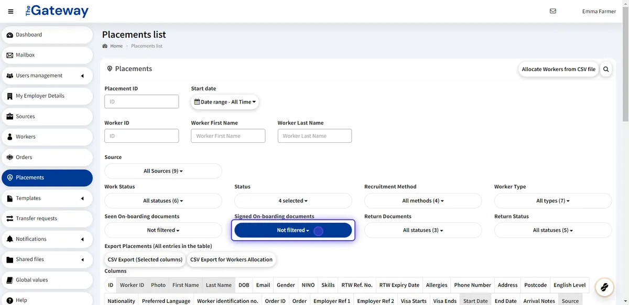Expand the Notifications menu

coord(47,239)
